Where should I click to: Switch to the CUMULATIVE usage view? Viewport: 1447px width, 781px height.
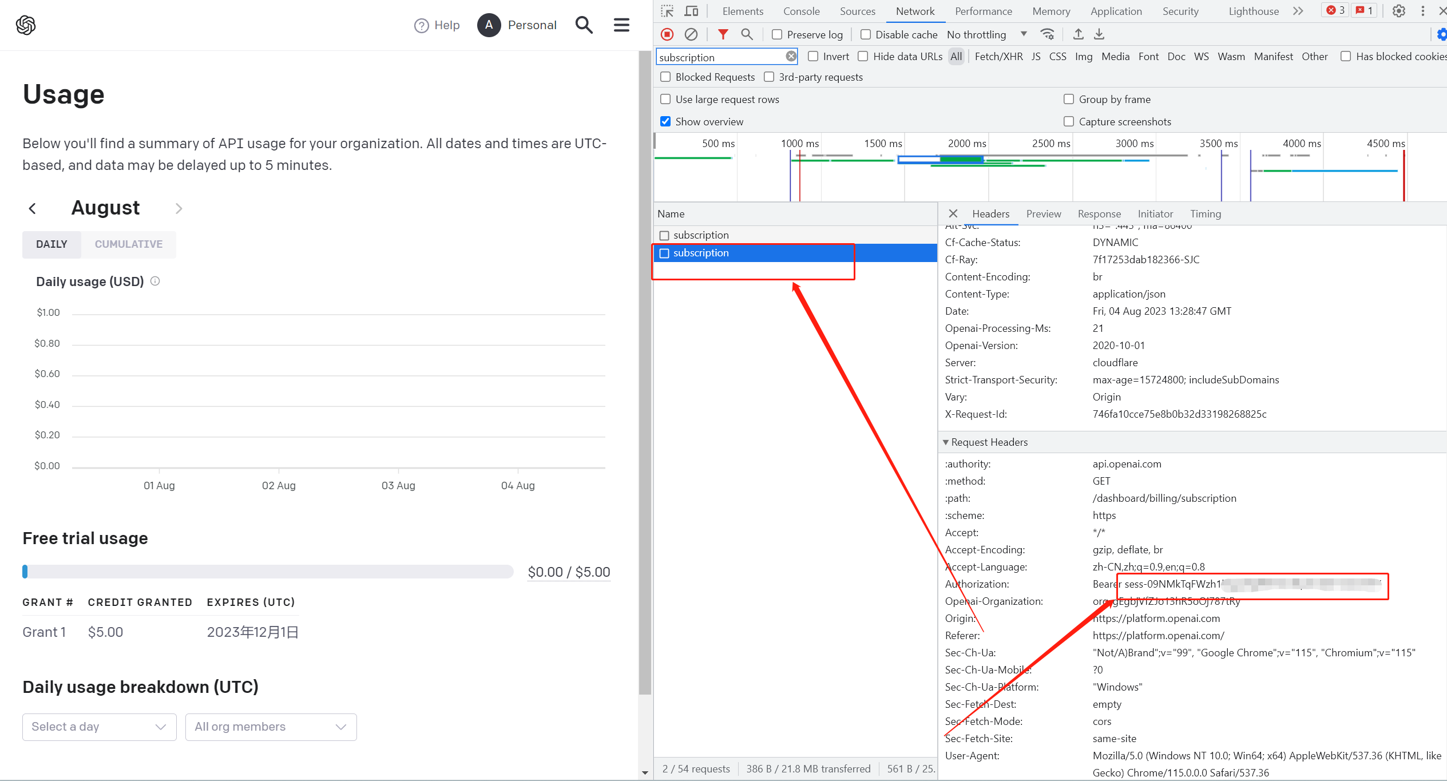pyautogui.click(x=128, y=244)
